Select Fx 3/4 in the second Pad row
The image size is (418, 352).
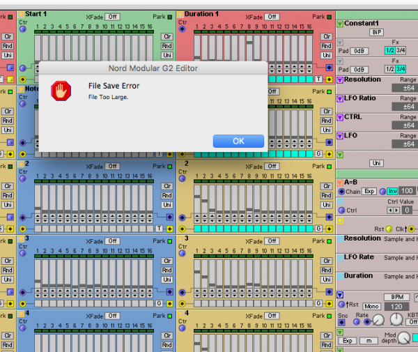tap(401, 69)
